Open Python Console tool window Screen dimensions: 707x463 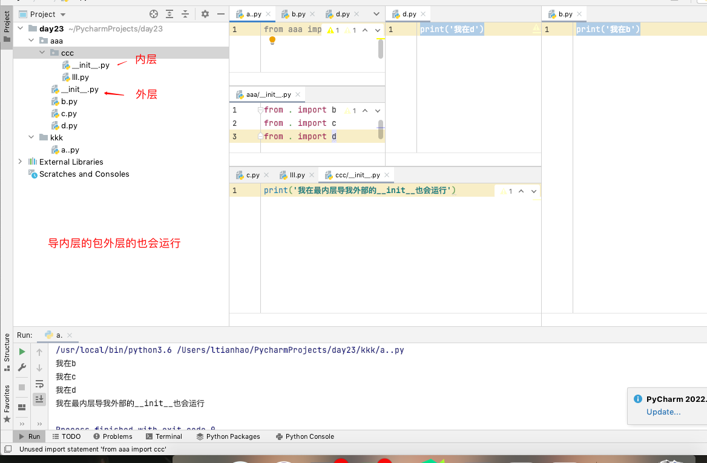(x=305, y=436)
